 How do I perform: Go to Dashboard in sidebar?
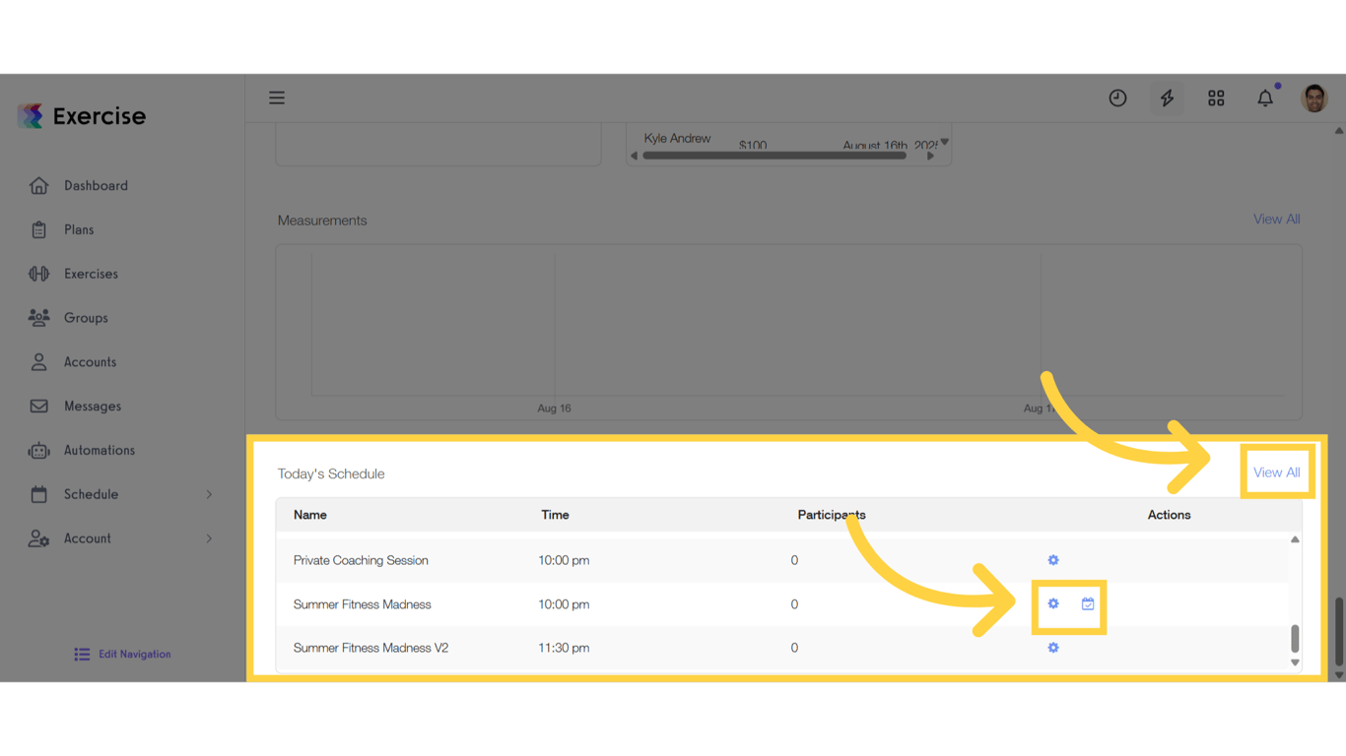coord(96,185)
